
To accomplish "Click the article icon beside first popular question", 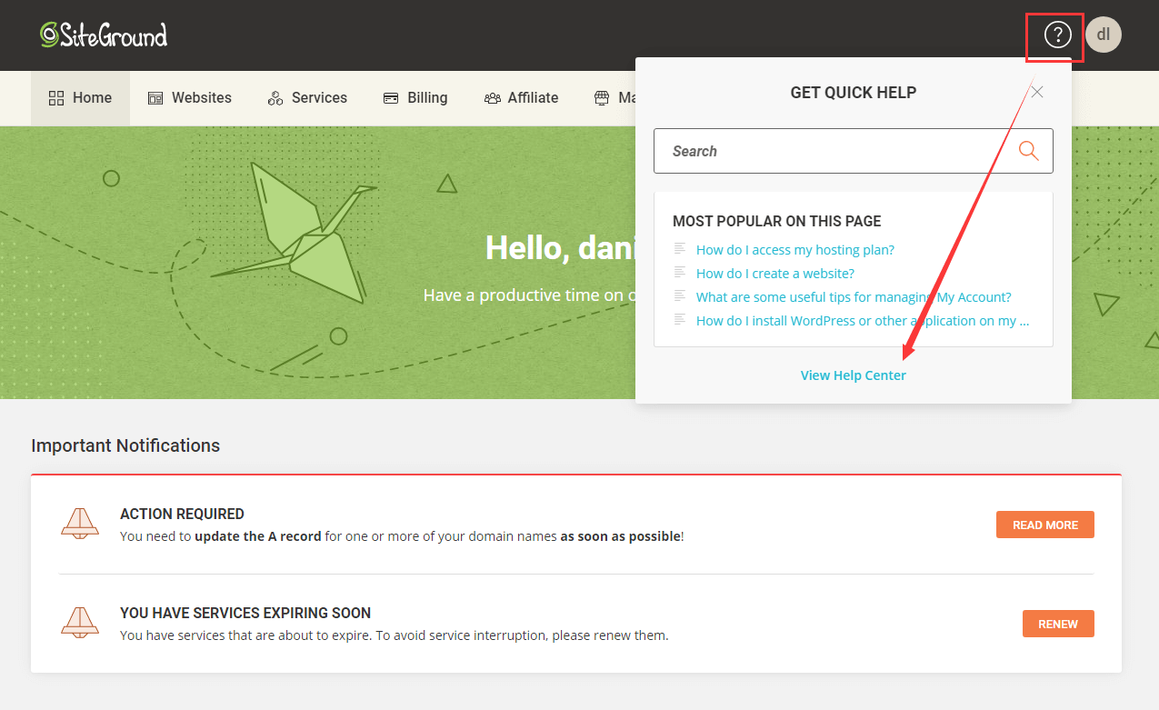I will click(680, 249).
